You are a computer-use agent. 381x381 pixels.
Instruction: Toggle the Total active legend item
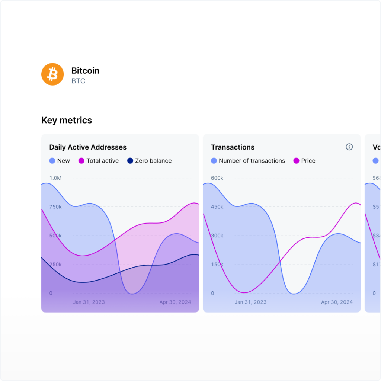(x=99, y=161)
